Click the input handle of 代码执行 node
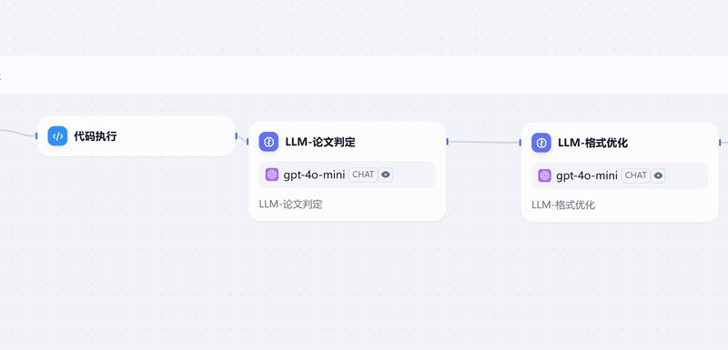The image size is (728, 350). (x=36, y=135)
